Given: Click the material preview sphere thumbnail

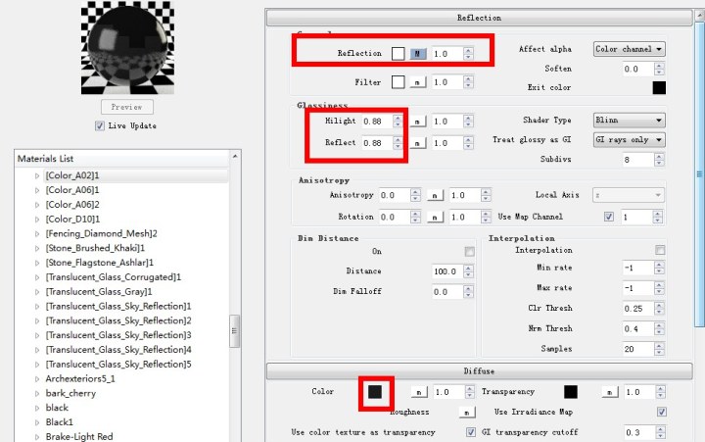Looking at the screenshot, I should coord(127,47).
